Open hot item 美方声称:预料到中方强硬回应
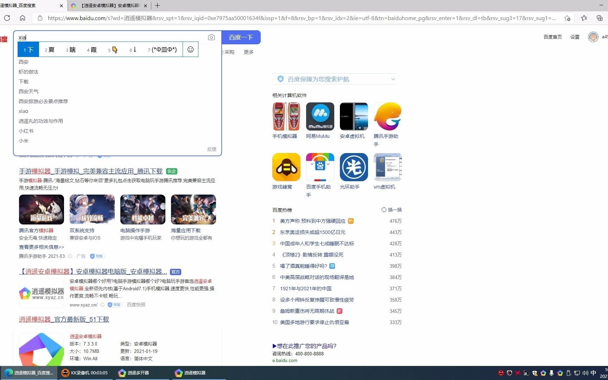This screenshot has height=380, width=608. tap(313, 221)
